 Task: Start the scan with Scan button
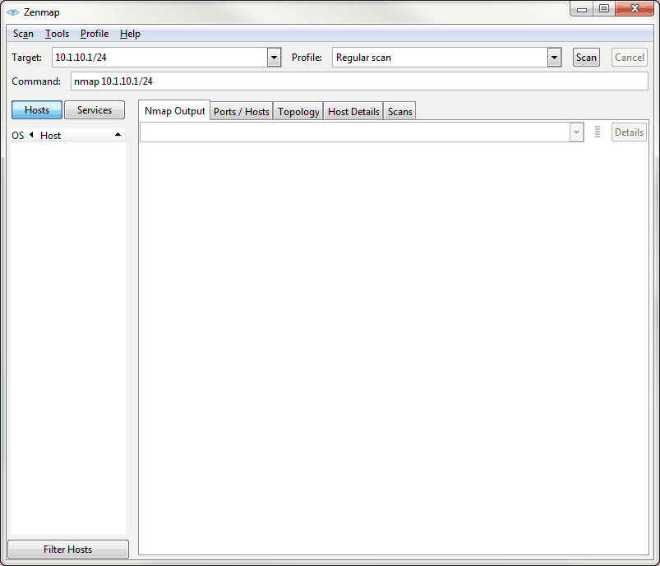[586, 58]
